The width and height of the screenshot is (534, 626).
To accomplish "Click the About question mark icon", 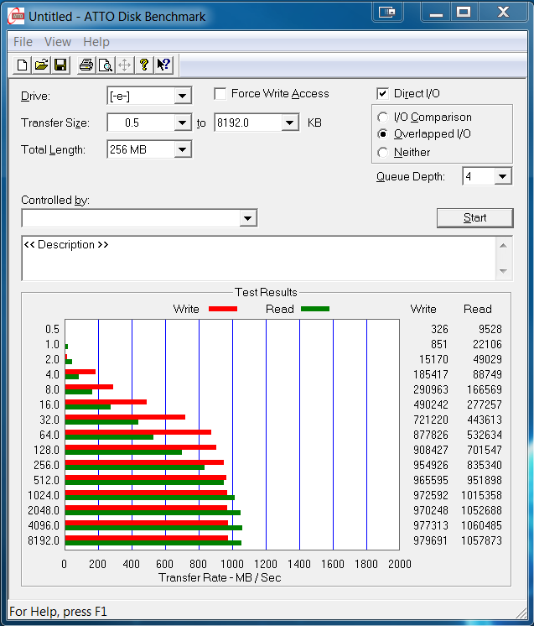I will [x=143, y=65].
